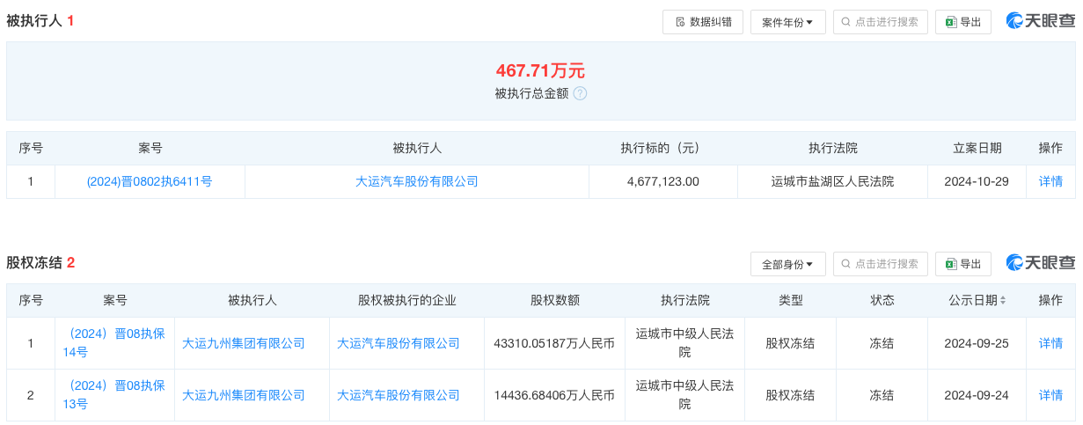Click the 冻结 status in the 2024-09-24 row
This screenshot has height=425, width=1083.
coord(882,395)
